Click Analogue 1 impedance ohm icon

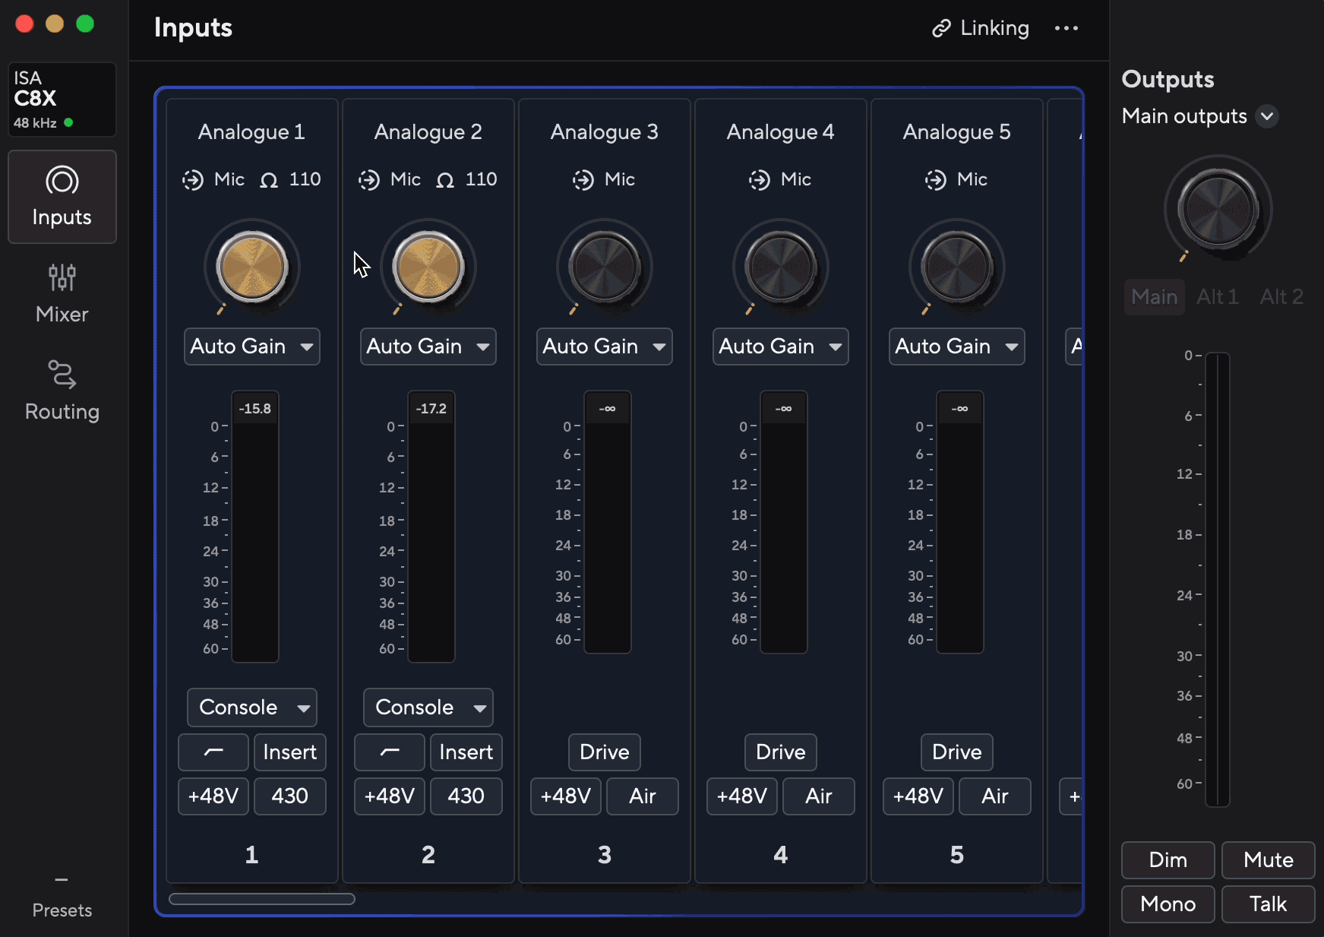click(269, 180)
